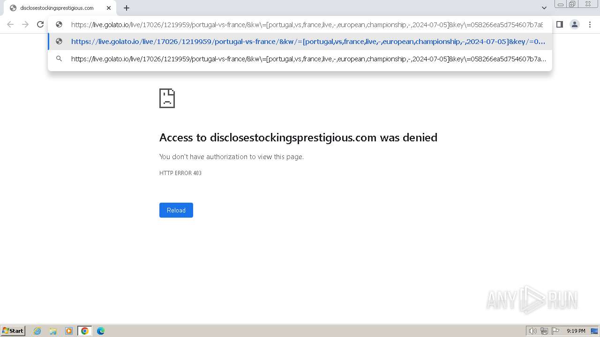The image size is (600, 337).
Task: Open File Explorer from the taskbar
Action: [53, 331]
